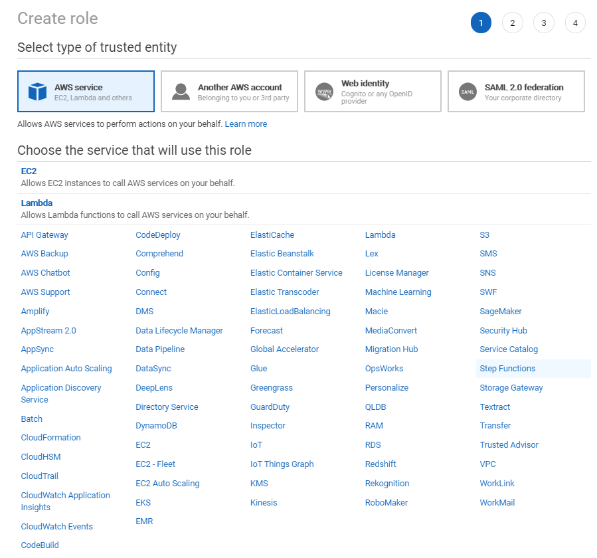Choose CloudTrail service
The width and height of the screenshot is (597, 558).
click(40, 476)
